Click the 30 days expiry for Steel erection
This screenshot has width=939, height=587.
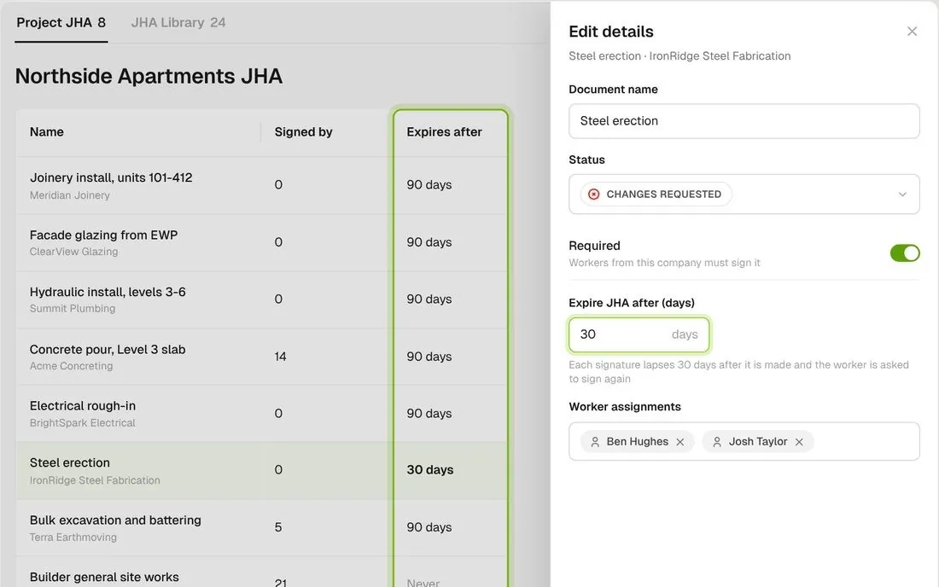(x=430, y=470)
